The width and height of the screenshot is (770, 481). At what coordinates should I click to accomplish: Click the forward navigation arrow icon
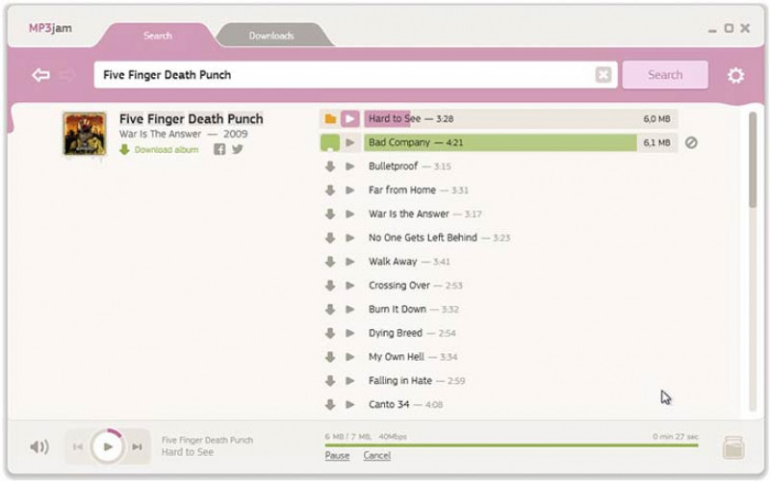click(x=66, y=75)
